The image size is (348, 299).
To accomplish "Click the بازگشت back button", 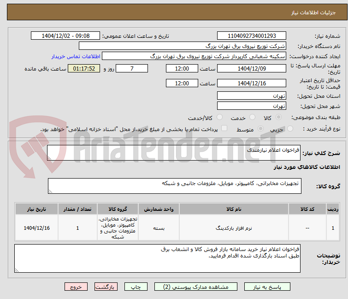I will tap(106, 287).
